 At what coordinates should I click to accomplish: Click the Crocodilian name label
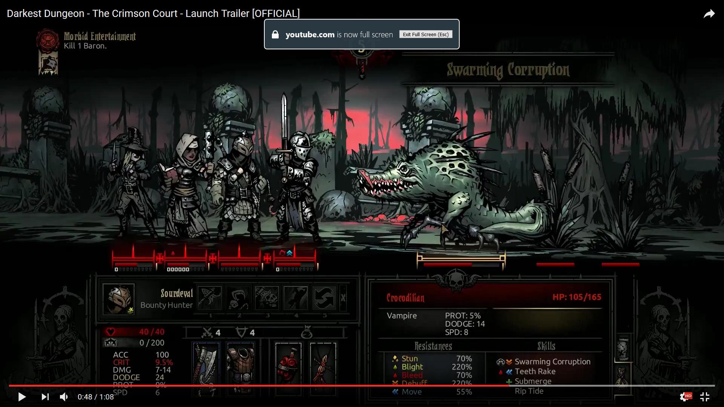tap(405, 298)
